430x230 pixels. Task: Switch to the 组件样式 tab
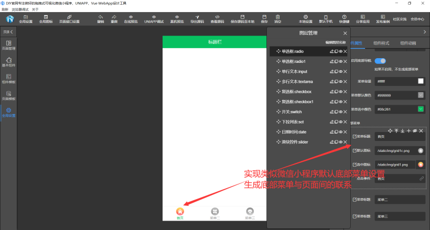pyautogui.click(x=380, y=43)
